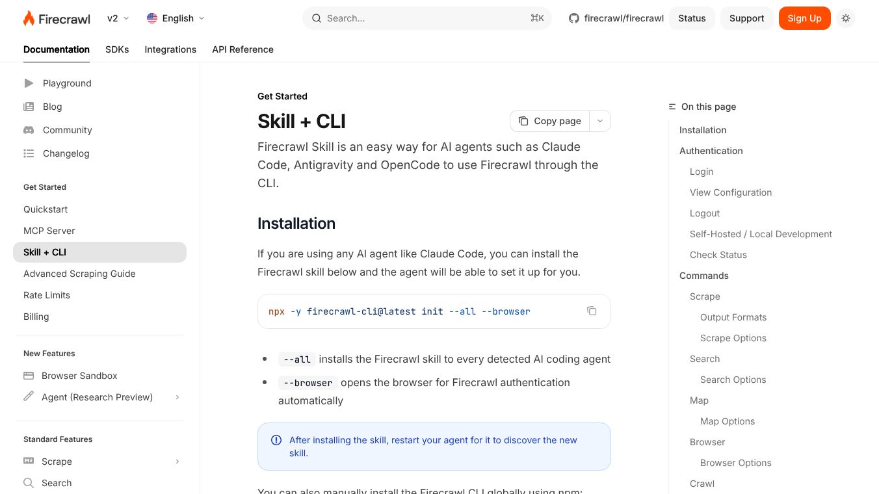Click the Browser Sandbox window icon
Viewport: 879px width, 494px height.
[29, 376]
